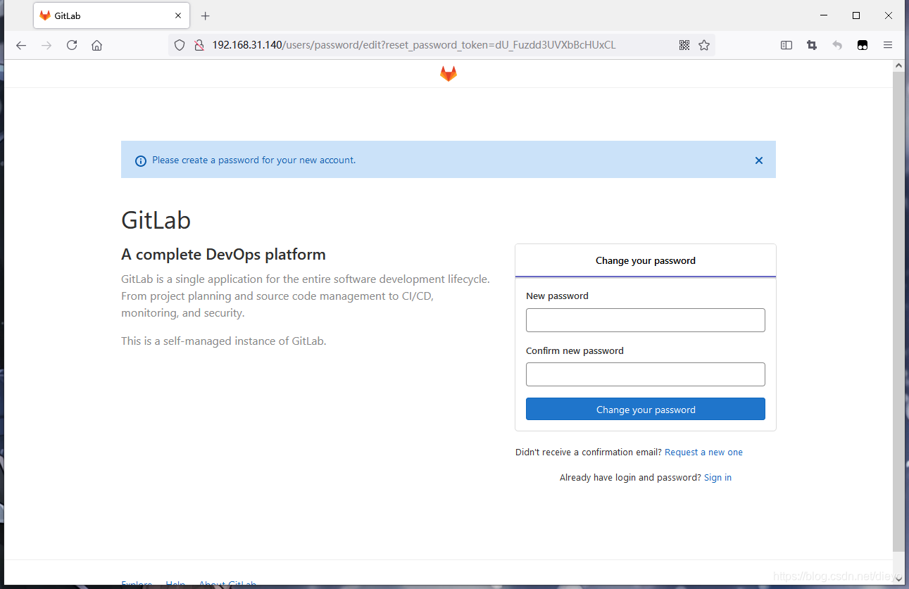Viewport: 909px width, 589px height.
Task: Click the blue Change your password button
Action: pyautogui.click(x=646, y=409)
